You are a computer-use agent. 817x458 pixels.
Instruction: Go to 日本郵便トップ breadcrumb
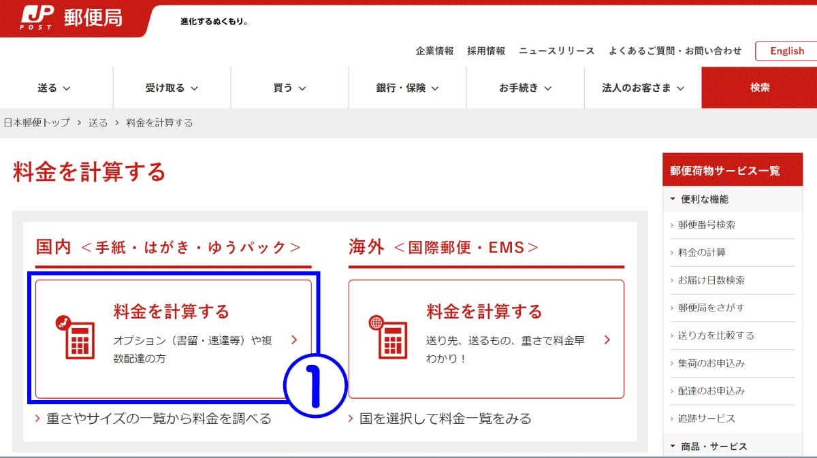coord(37,123)
